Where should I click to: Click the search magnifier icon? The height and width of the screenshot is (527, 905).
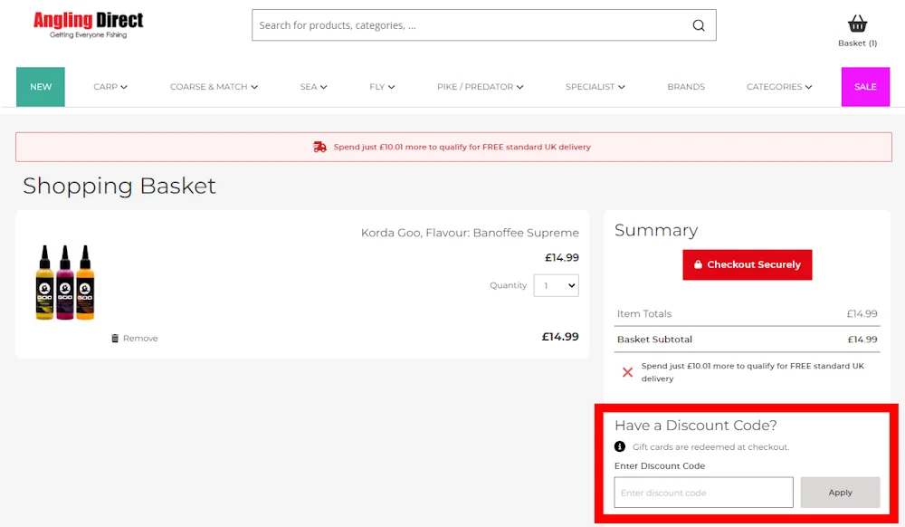click(x=699, y=25)
